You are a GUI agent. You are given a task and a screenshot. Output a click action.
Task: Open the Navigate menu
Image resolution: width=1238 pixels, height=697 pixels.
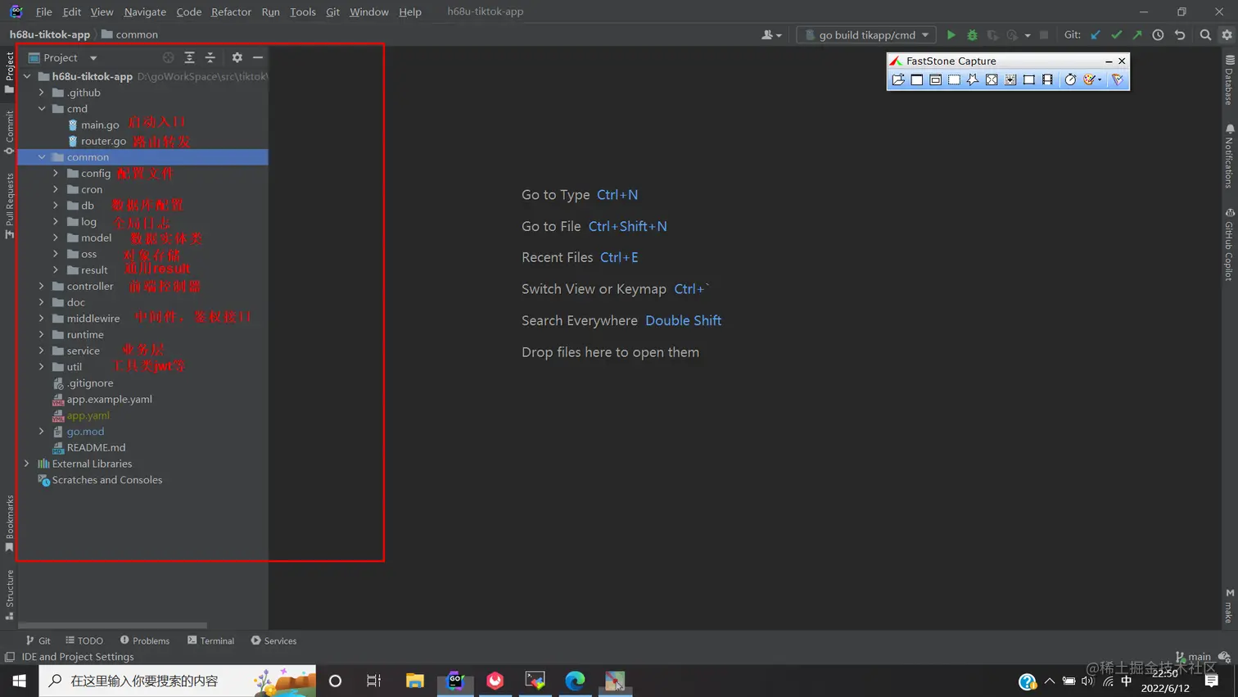(x=145, y=11)
